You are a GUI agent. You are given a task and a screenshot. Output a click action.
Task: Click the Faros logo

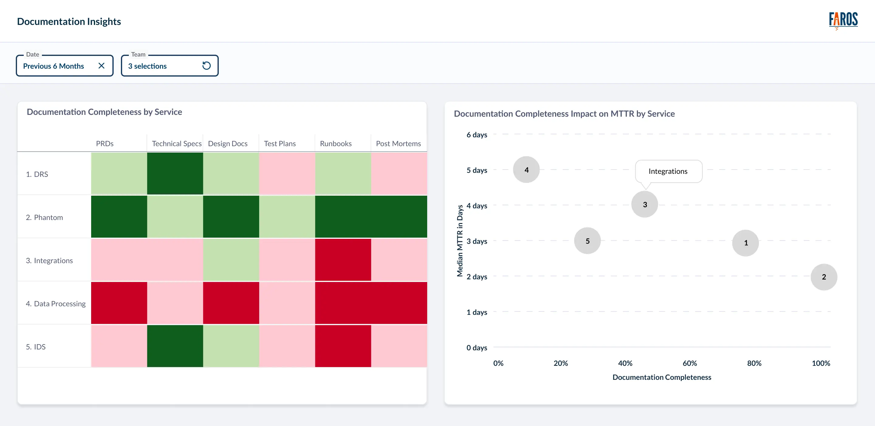pyautogui.click(x=843, y=20)
